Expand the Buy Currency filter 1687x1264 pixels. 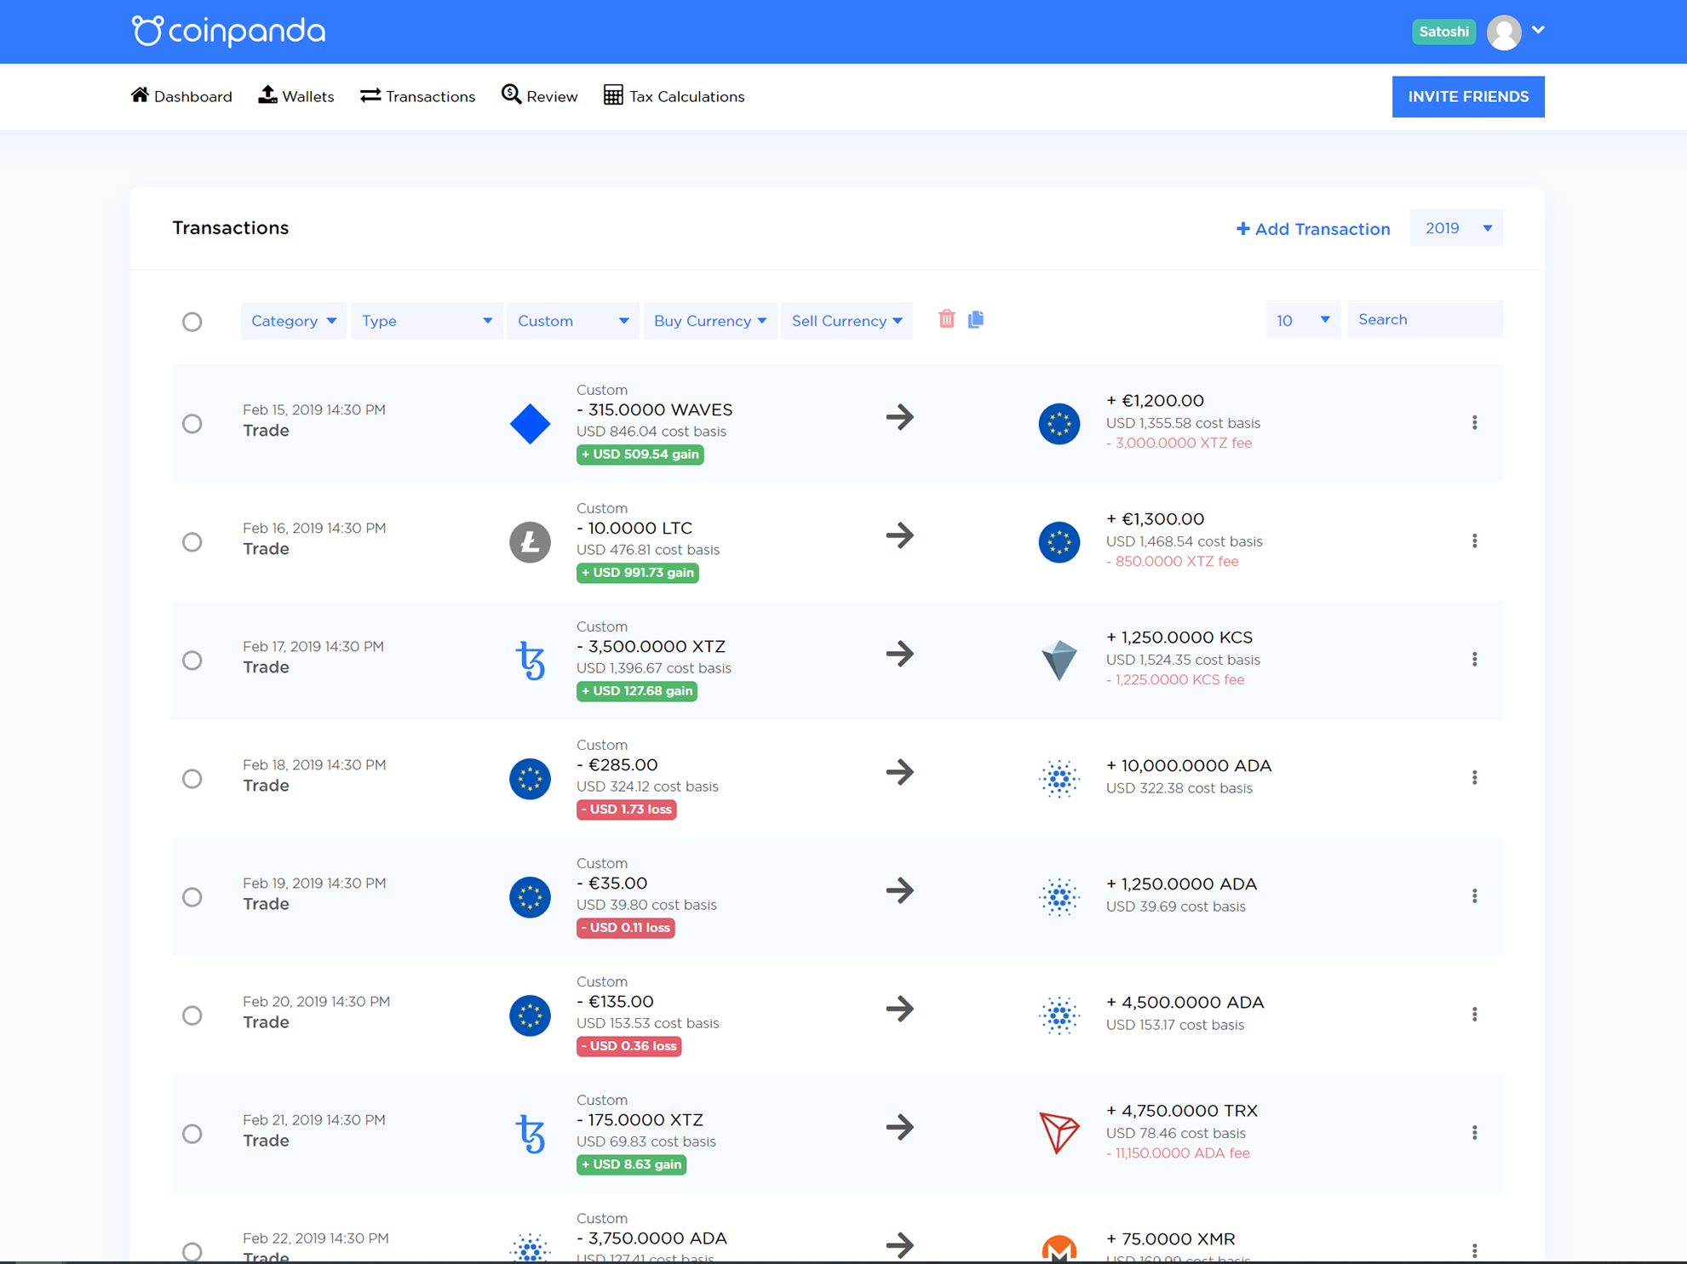point(709,321)
